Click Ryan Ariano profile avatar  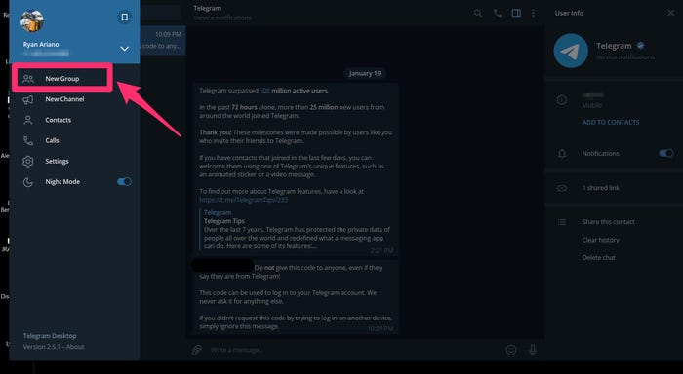coord(32,20)
